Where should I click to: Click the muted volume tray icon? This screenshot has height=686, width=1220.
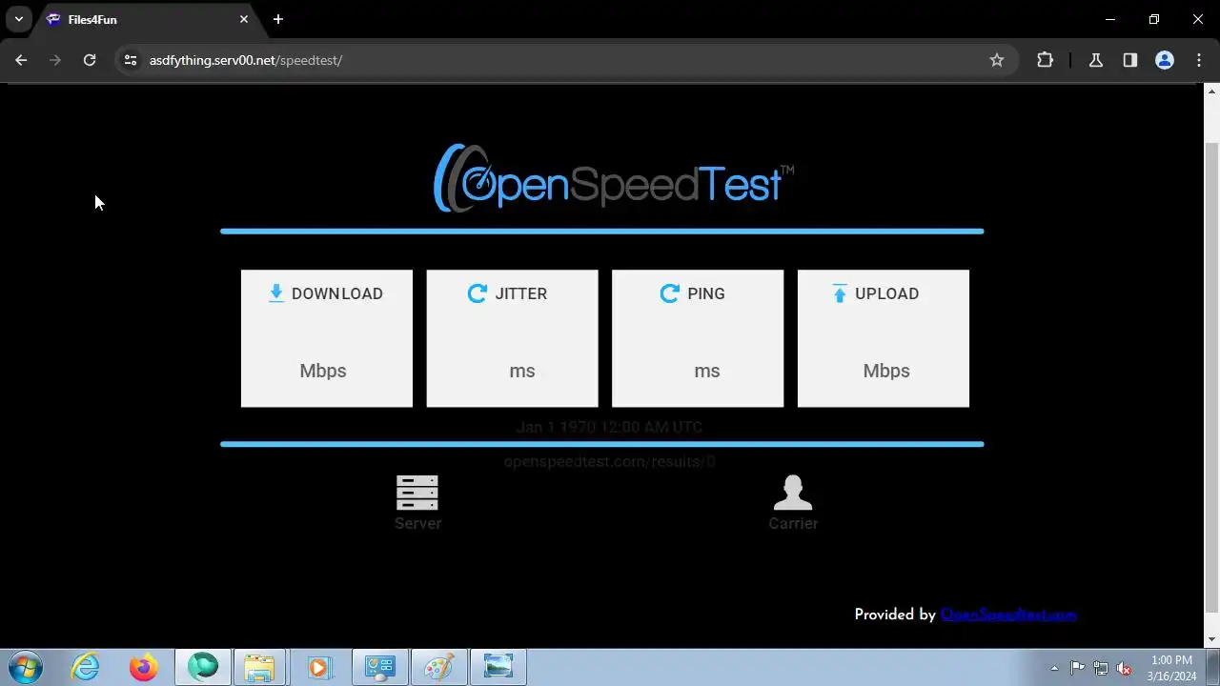[x=1125, y=668]
